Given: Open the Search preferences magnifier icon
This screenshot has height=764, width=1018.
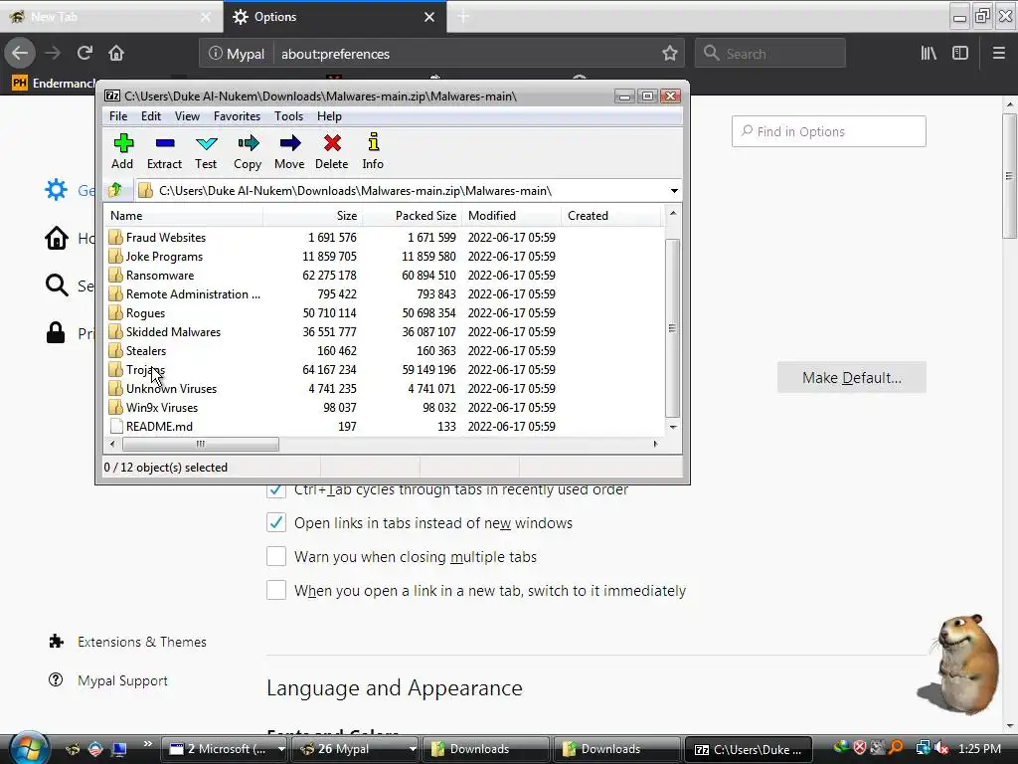Looking at the screenshot, I should pos(57,286).
